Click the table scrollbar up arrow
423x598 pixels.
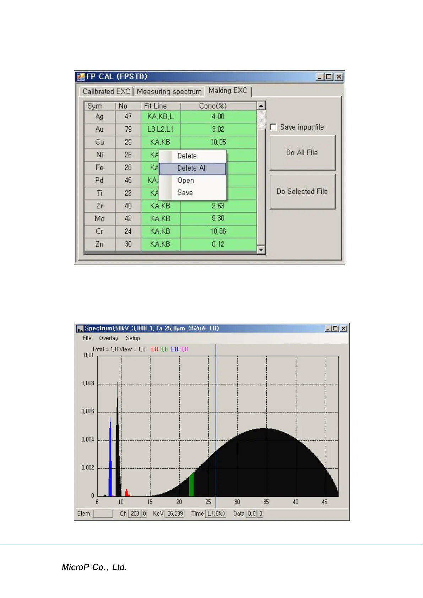pyautogui.click(x=261, y=106)
